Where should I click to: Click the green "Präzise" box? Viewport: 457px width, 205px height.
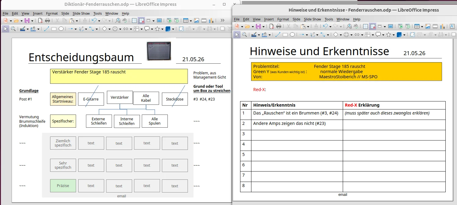(x=63, y=186)
